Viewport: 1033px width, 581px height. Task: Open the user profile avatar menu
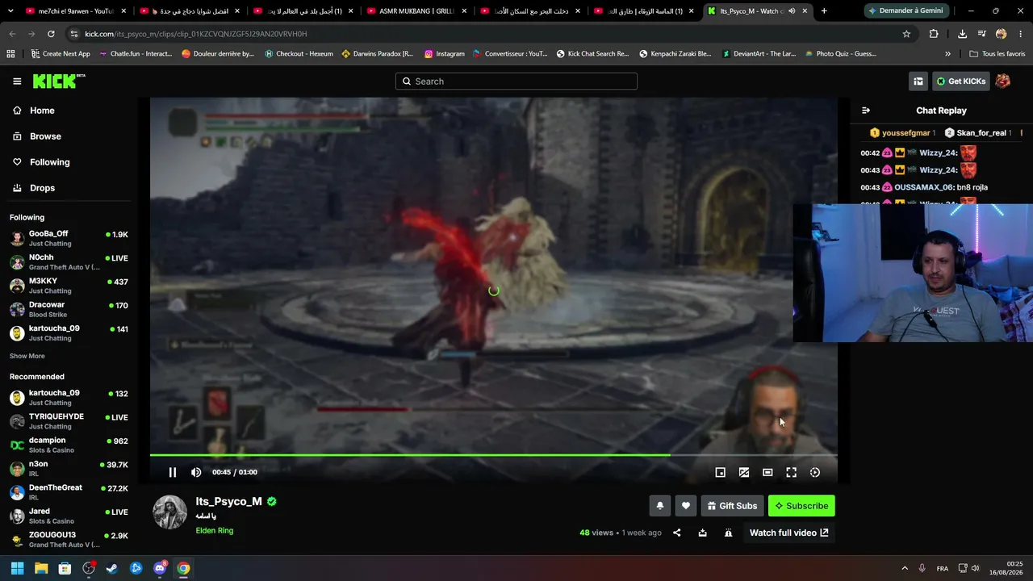pyautogui.click(x=1003, y=82)
